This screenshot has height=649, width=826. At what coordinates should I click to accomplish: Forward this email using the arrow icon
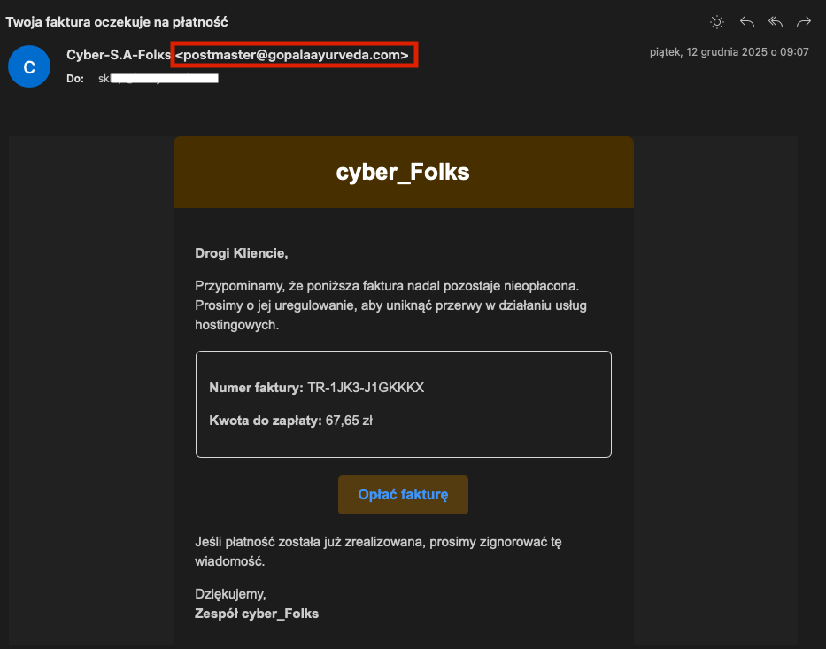click(804, 22)
